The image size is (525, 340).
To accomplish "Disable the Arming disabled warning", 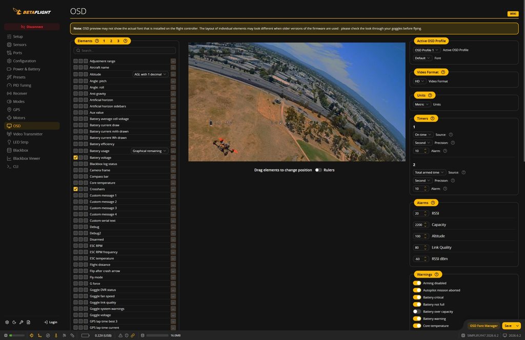I will click(417, 283).
